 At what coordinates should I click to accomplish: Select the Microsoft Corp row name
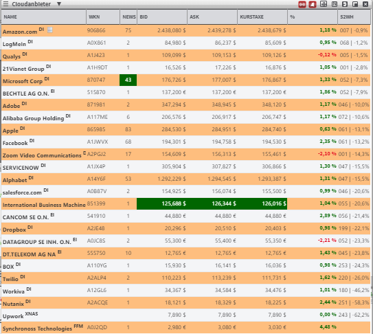click(x=23, y=81)
